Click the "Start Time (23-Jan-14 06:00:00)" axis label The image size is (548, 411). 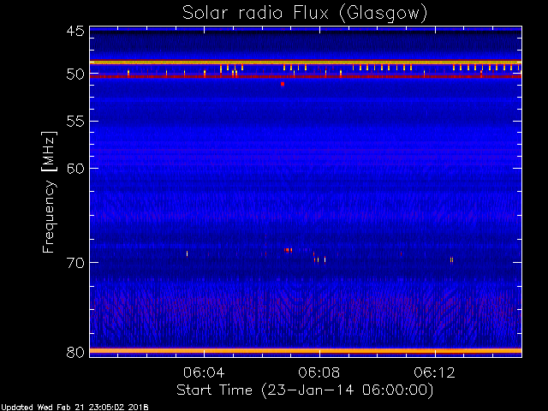click(x=305, y=390)
